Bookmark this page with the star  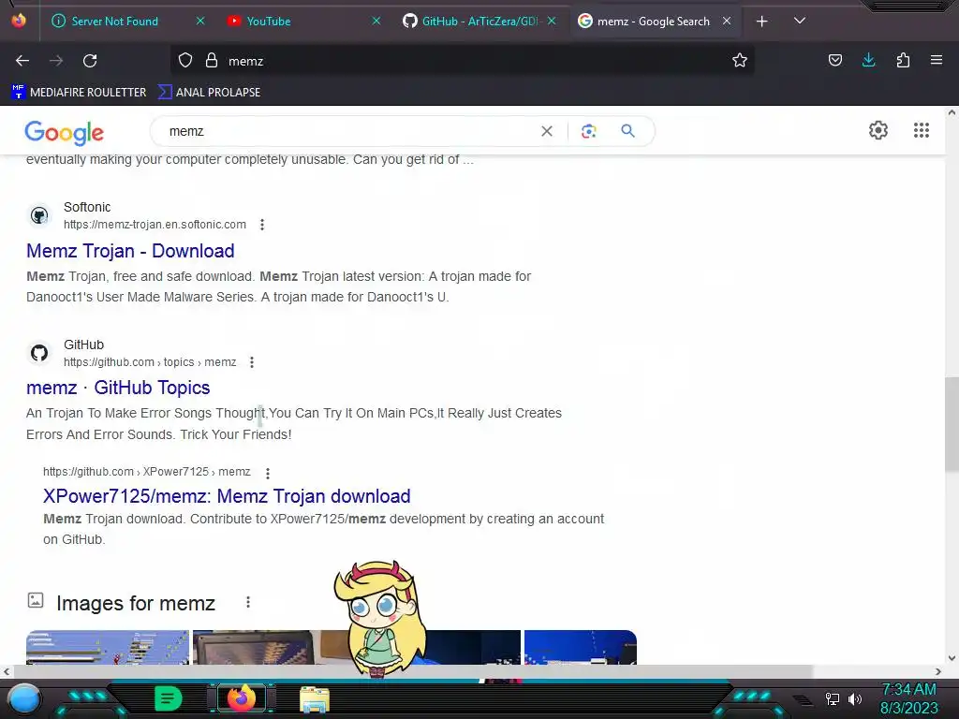coord(740,60)
